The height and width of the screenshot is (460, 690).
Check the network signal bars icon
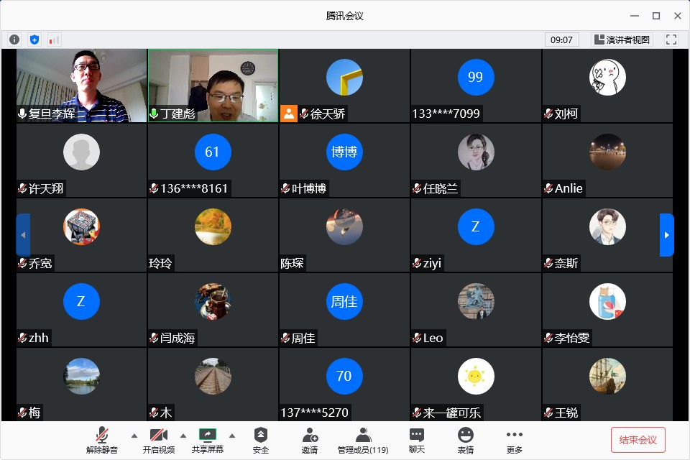coord(54,40)
